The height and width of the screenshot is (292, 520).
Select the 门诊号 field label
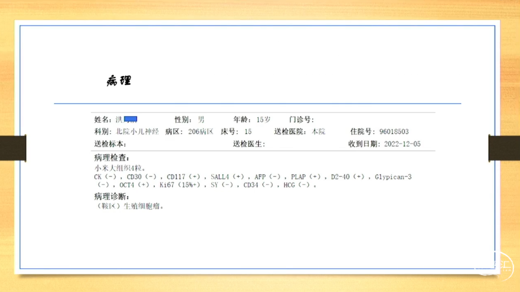301,120
